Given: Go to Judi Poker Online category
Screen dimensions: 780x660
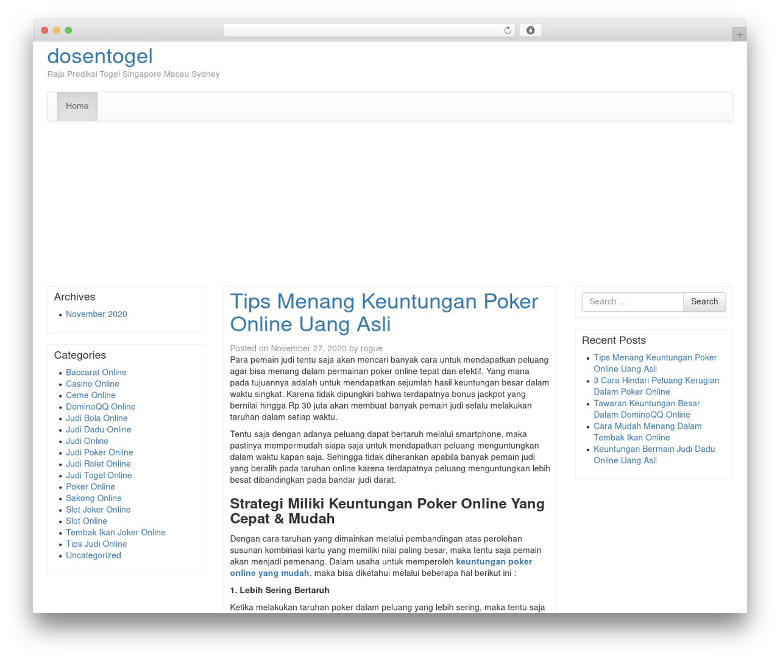Looking at the screenshot, I should pyautogui.click(x=99, y=453).
